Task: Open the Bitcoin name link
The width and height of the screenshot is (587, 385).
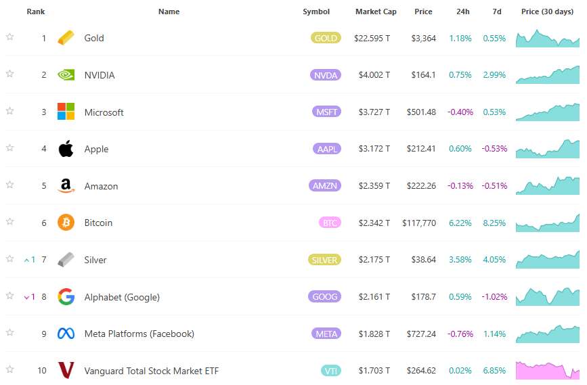Action: (x=98, y=223)
